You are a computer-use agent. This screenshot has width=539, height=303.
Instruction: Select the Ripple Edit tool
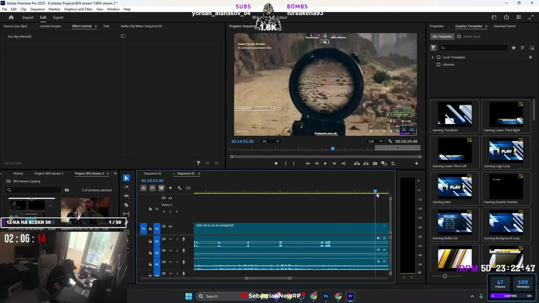click(x=126, y=196)
